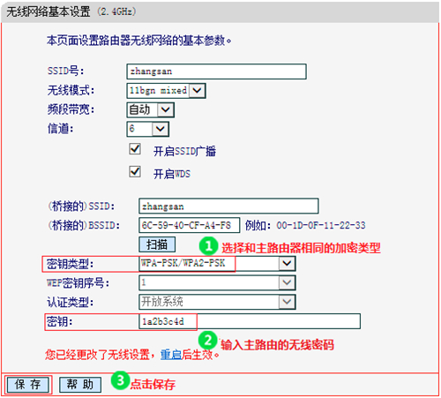Click the 桥接的 SSID text field
This screenshot has height=398, width=441.
click(228, 206)
